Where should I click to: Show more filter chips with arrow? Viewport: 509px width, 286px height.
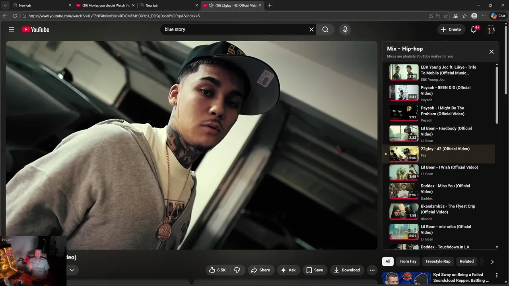pos(492,262)
